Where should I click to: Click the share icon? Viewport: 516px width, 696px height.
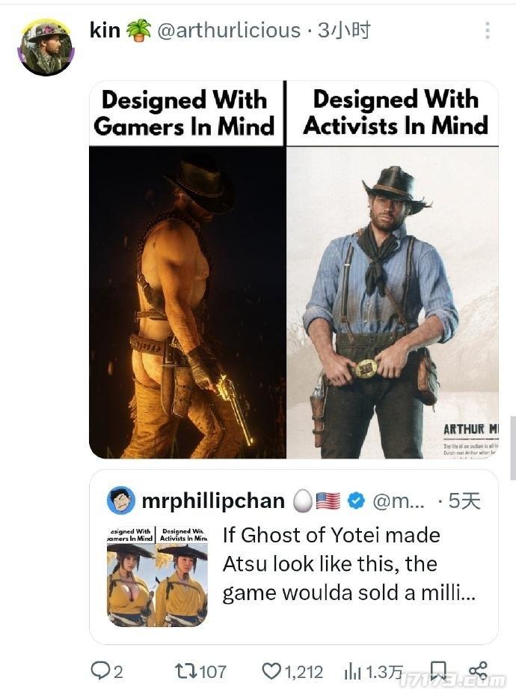point(478,670)
